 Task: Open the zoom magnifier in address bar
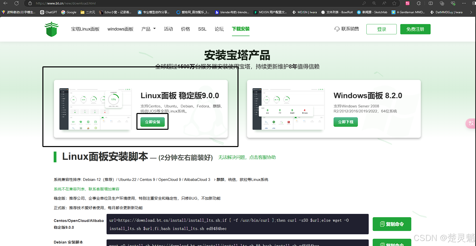374,3
